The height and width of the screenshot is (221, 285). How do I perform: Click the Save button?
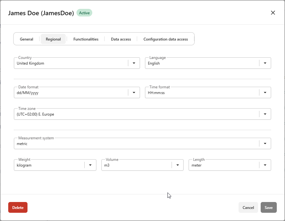[x=269, y=207]
